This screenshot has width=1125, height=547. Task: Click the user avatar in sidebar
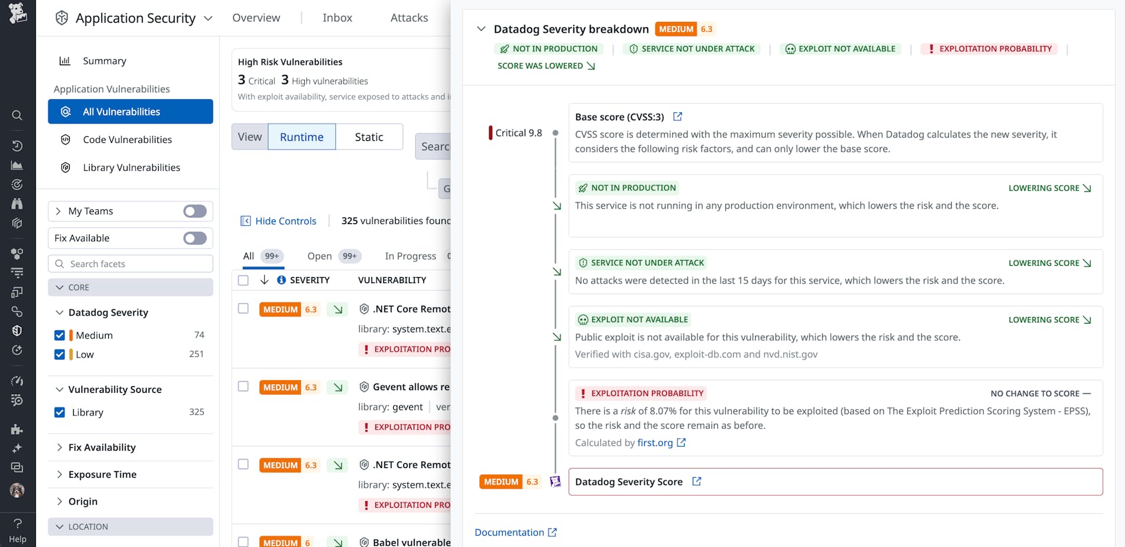[x=17, y=491]
